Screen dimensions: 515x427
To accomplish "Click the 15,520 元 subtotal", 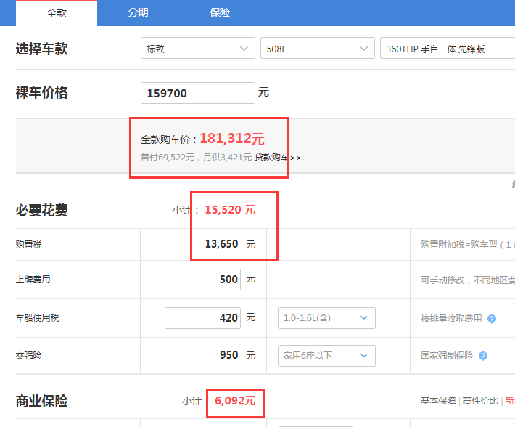I will pos(230,210).
